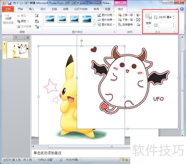This screenshot has height=164, width=186.
Task: Click the Change Picture icon
Action: pos(37,21)
